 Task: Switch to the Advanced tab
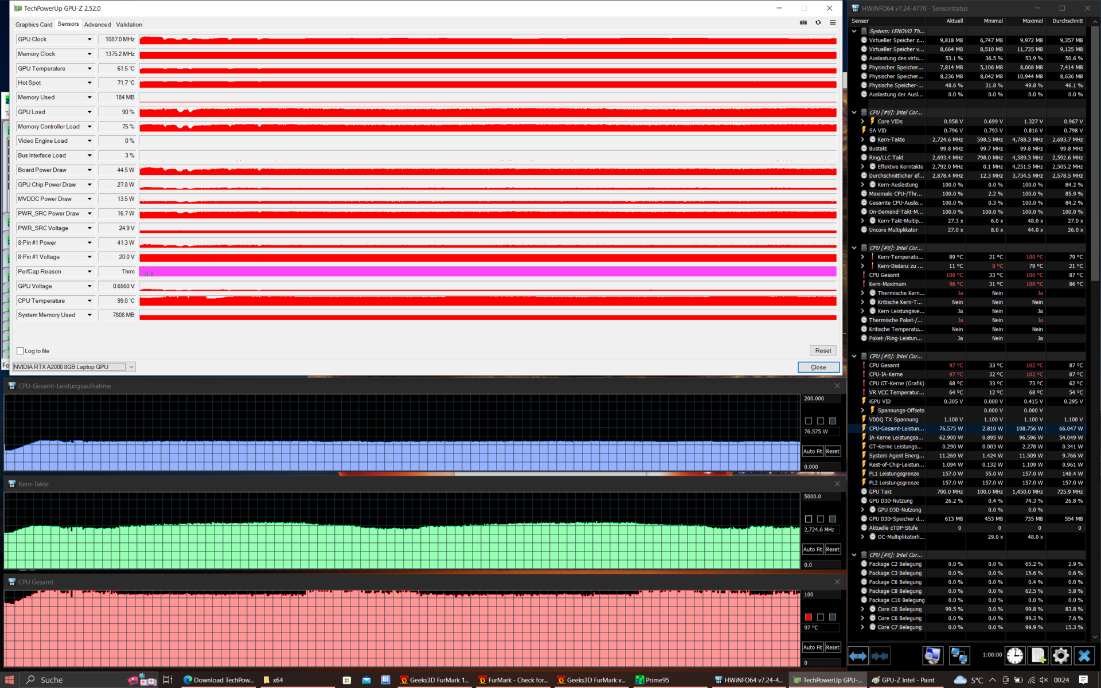pyautogui.click(x=97, y=25)
